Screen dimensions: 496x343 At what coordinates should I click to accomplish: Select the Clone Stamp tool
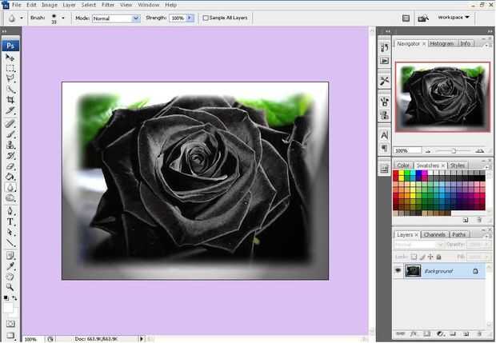(x=10, y=145)
